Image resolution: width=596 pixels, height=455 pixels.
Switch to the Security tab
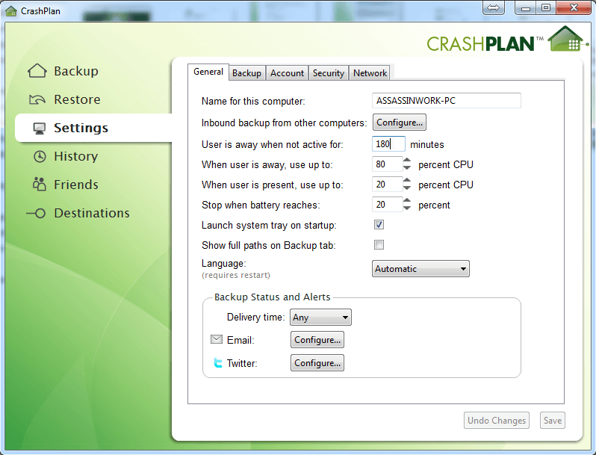coord(329,73)
